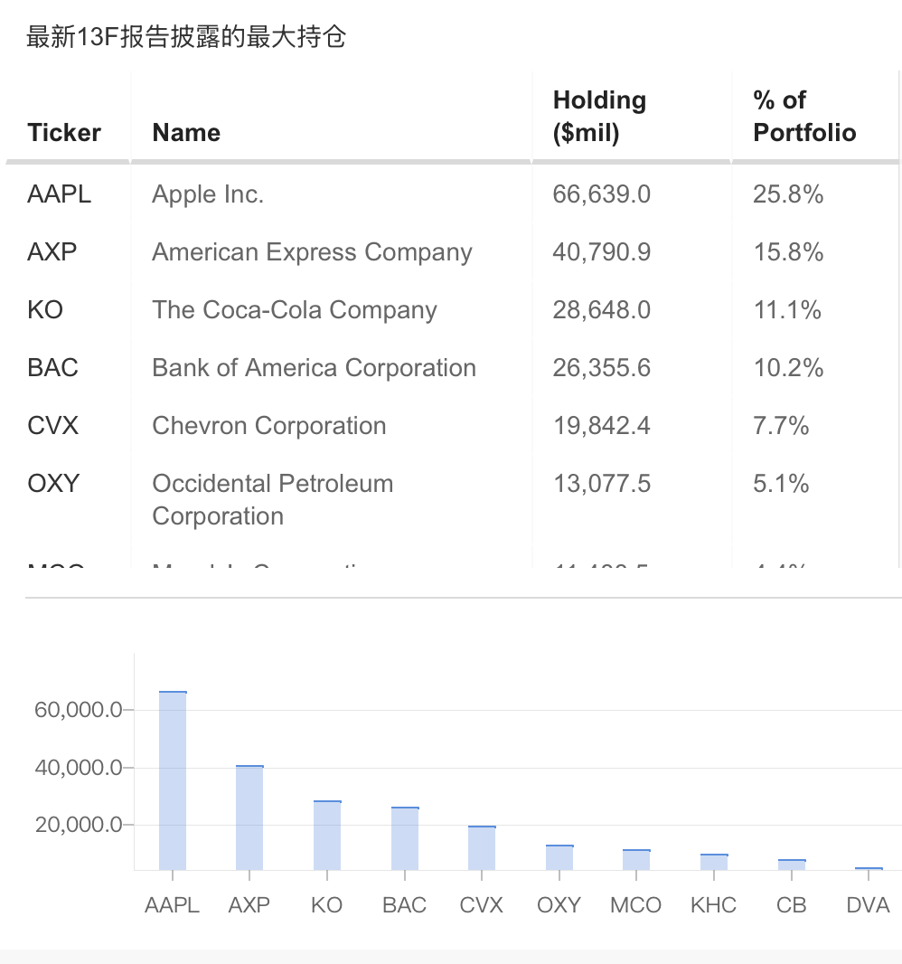The height and width of the screenshot is (964, 902).
Task: Click the AAPL ticker cell
Action: click(60, 194)
